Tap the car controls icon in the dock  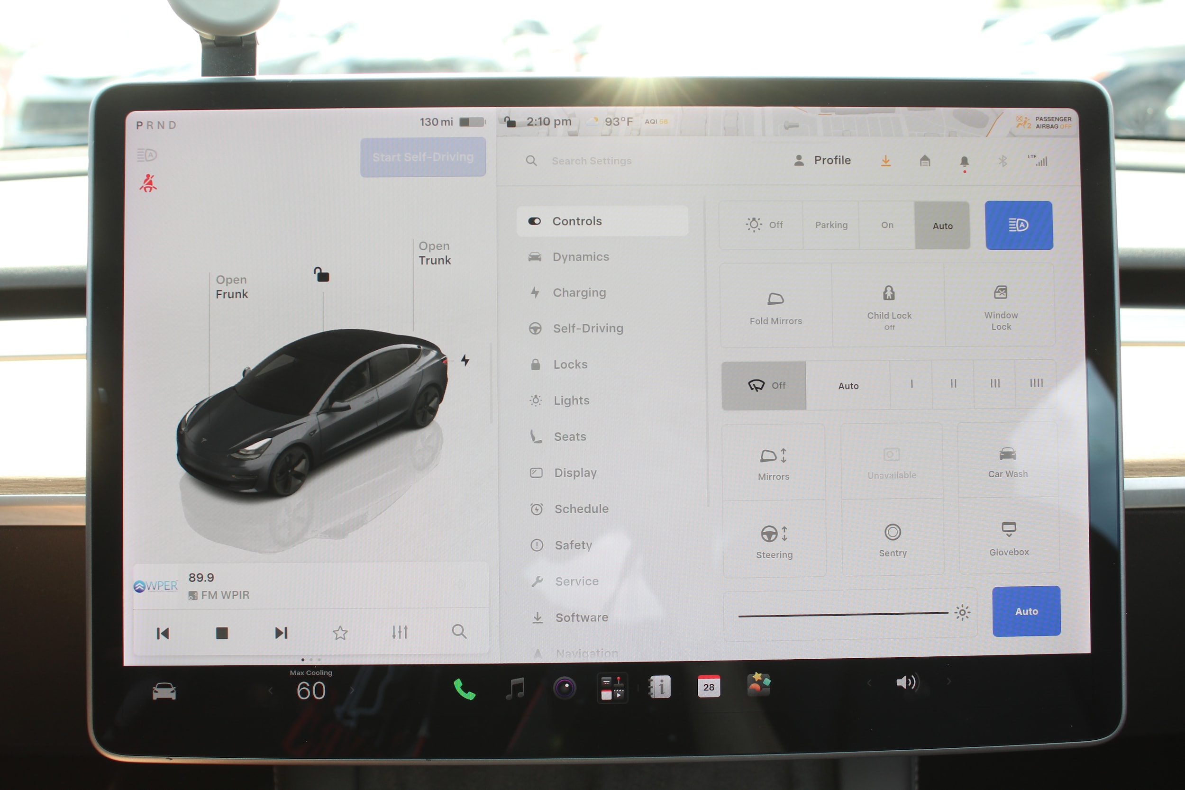(x=164, y=691)
